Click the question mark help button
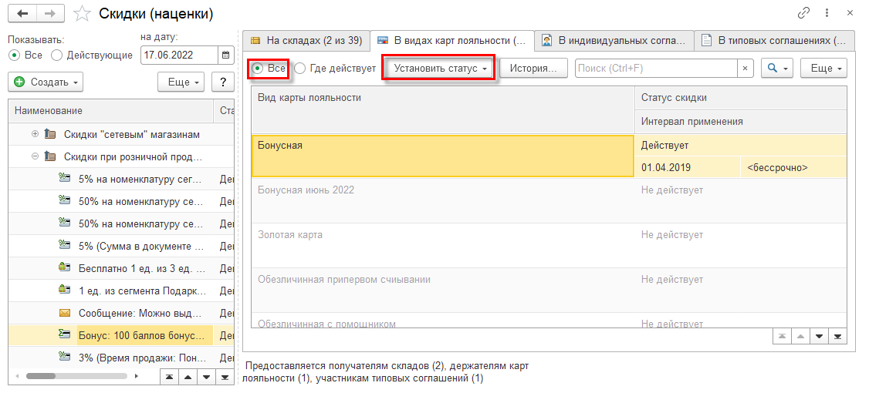869x393 pixels. point(222,82)
